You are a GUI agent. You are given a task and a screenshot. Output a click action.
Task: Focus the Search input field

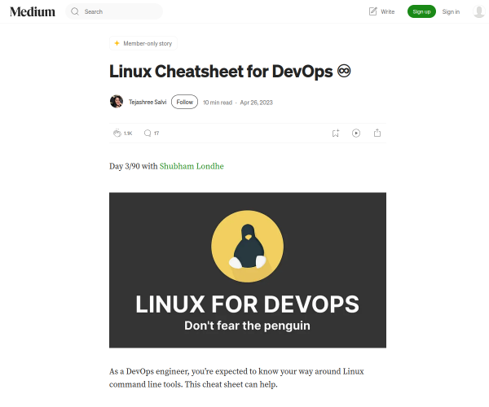pyautogui.click(x=114, y=11)
